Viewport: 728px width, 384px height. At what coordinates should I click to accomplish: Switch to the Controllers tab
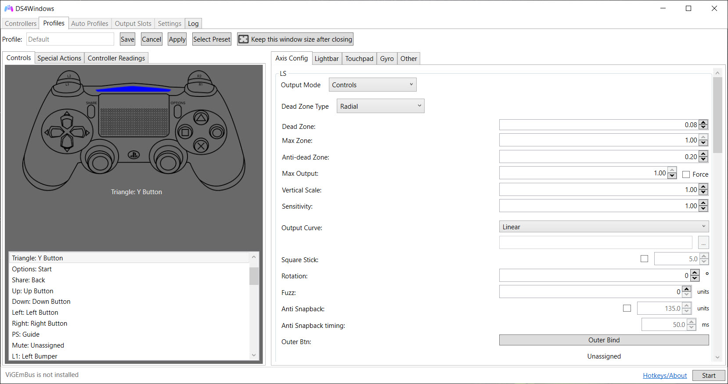21,24
